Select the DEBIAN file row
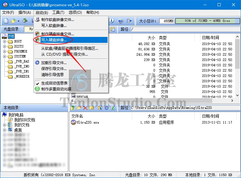The height and width of the screenshot is (178, 241). (82, 97)
